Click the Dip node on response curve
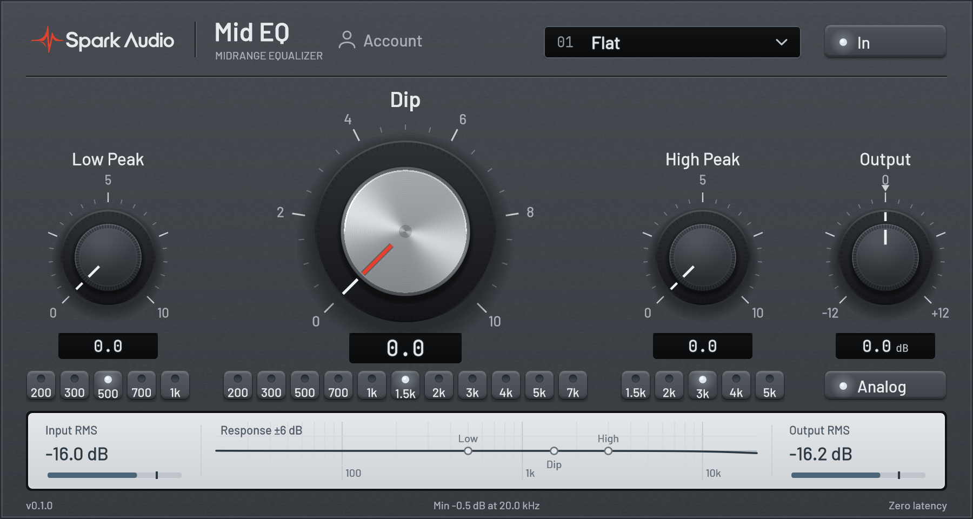Viewport: 973px width, 519px height. point(554,451)
